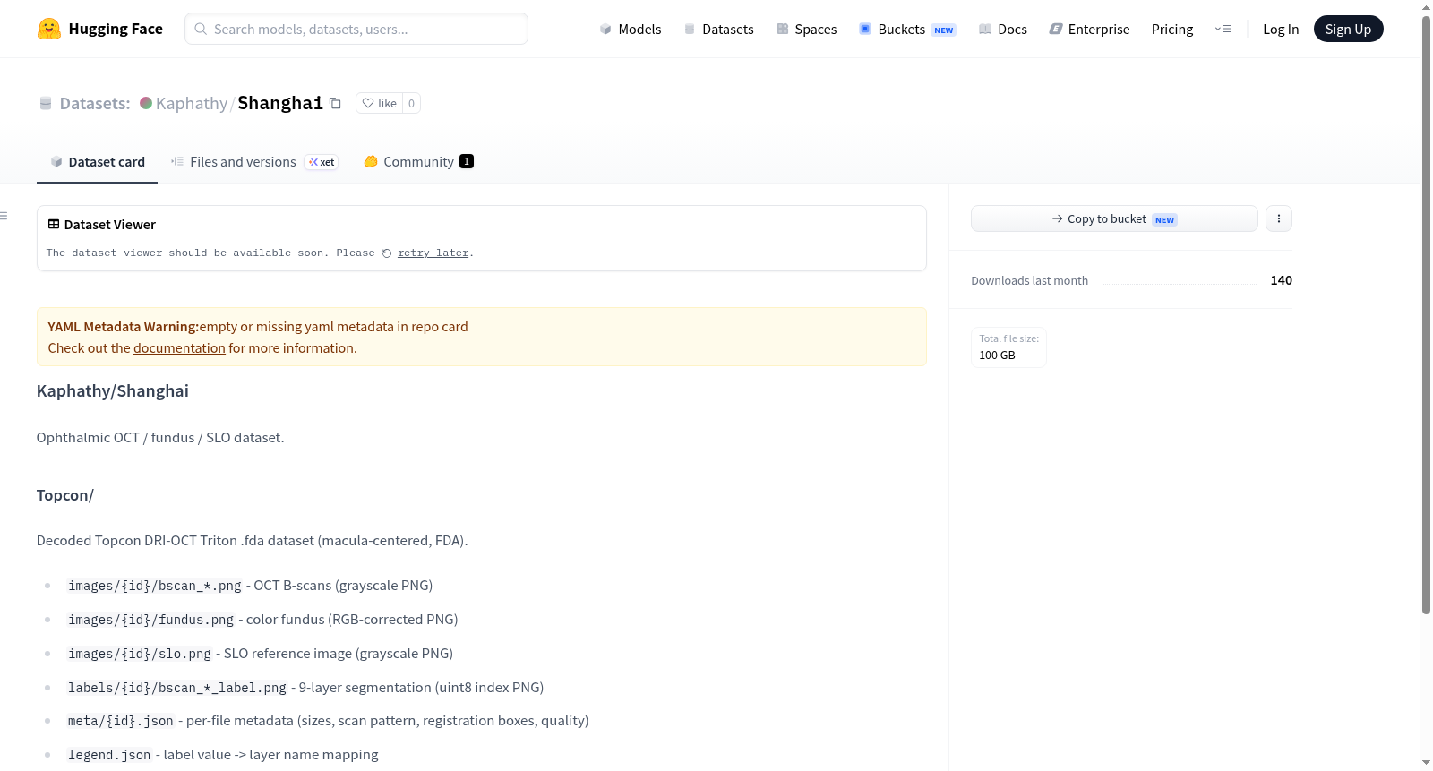Like the Shanghai dataset
The width and height of the screenshot is (1433, 771).
click(380, 103)
